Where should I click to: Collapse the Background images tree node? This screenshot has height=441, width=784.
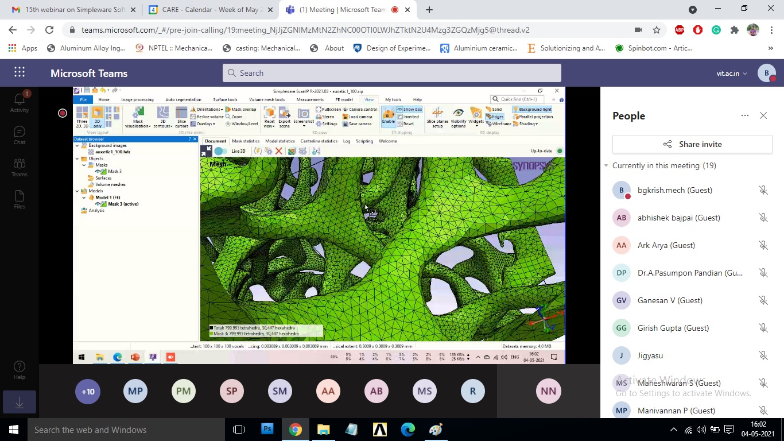[x=76, y=145]
